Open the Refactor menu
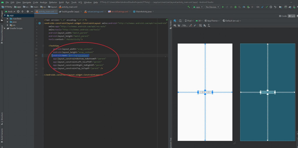298x148 pixels. pyautogui.click(x=53, y=2)
